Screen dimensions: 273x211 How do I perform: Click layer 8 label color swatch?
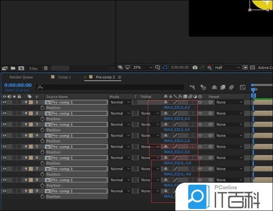click(31, 180)
